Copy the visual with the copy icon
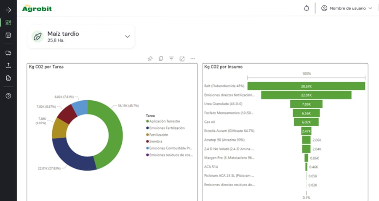Screen dimensions: 379x201 tap(161, 59)
